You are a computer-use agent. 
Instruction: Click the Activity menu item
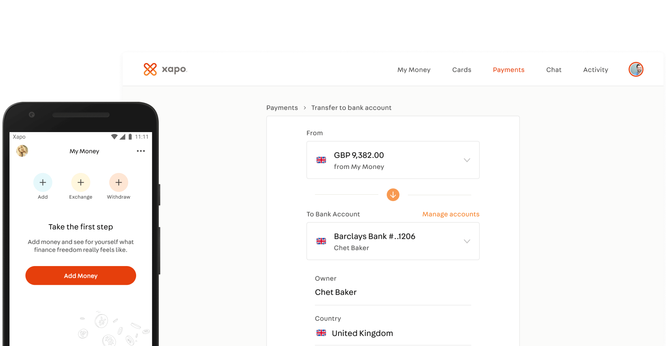[x=596, y=69]
